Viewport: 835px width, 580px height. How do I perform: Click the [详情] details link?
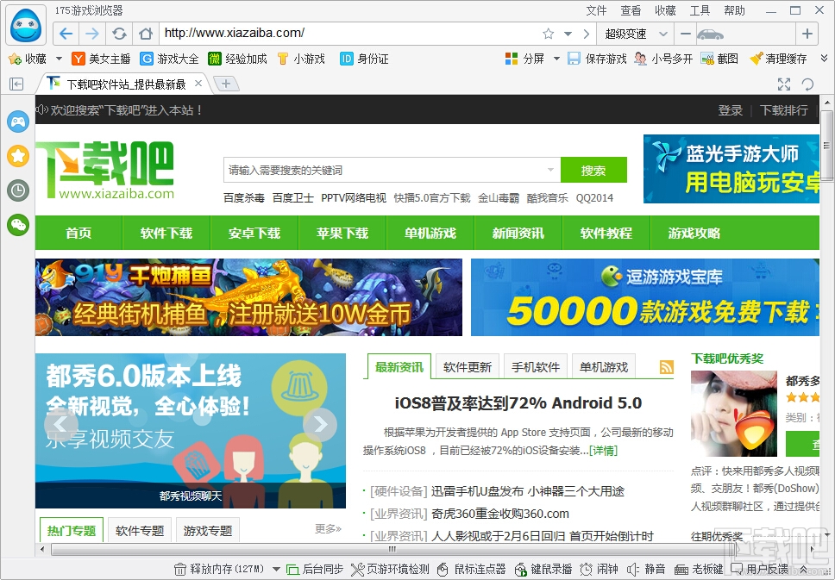[603, 451]
